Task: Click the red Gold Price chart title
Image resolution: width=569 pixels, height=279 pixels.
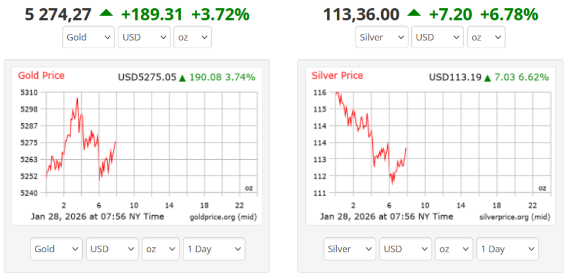Action: point(41,75)
